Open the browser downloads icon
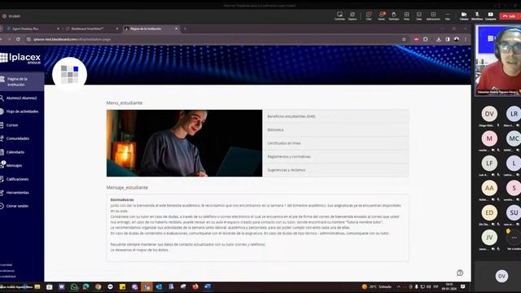 439,39
